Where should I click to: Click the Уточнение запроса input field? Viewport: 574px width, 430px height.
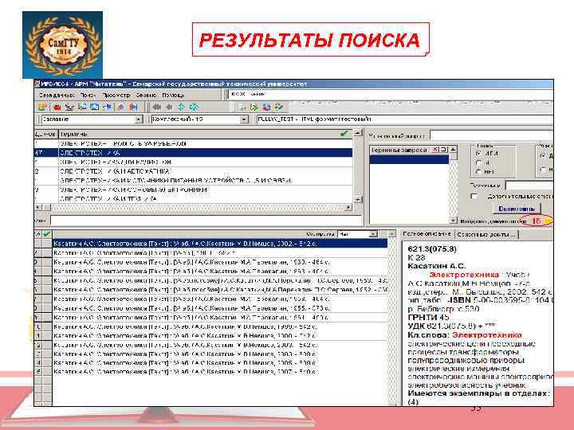[x=491, y=135]
